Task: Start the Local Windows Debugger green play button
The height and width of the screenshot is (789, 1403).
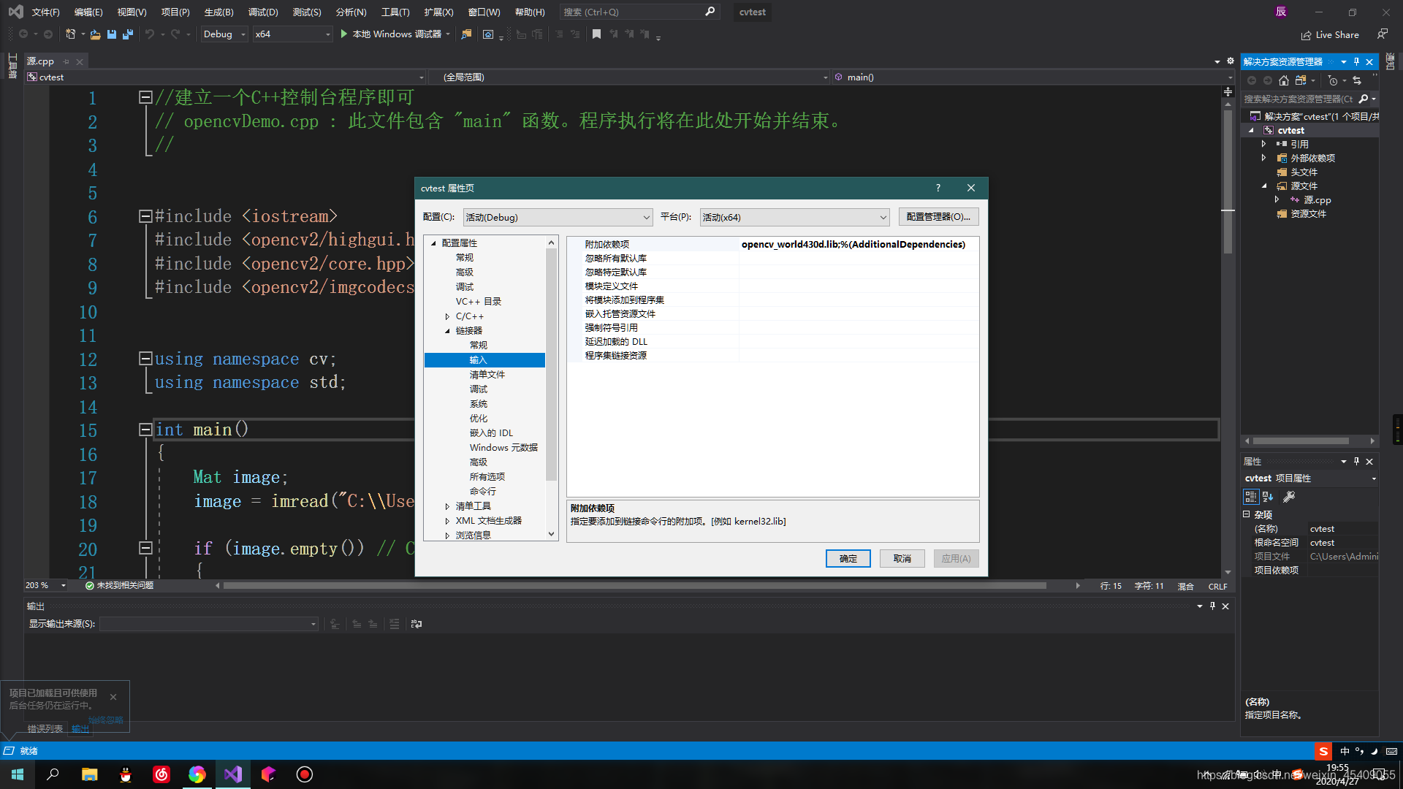Action: (343, 34)
